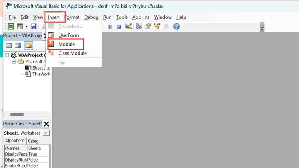Open the Edit menu
The height and width of the screenshot is (168, 299).
(25, 17)
